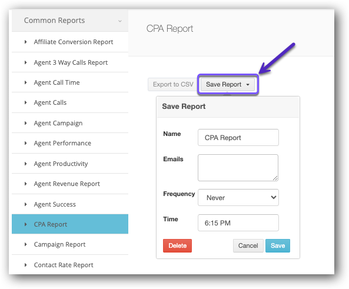Image resolution: width=349 pixels, height=289 pixels.
Task: Expand Campaign Report arrow
Action: tap(25, 244)
